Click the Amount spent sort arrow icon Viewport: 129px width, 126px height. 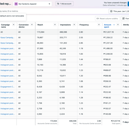(x=114, y=25)
